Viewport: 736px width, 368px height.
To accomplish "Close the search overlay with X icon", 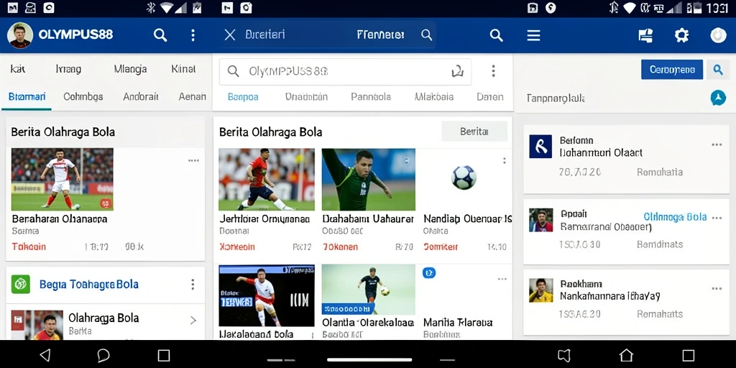I will [229, 34].
